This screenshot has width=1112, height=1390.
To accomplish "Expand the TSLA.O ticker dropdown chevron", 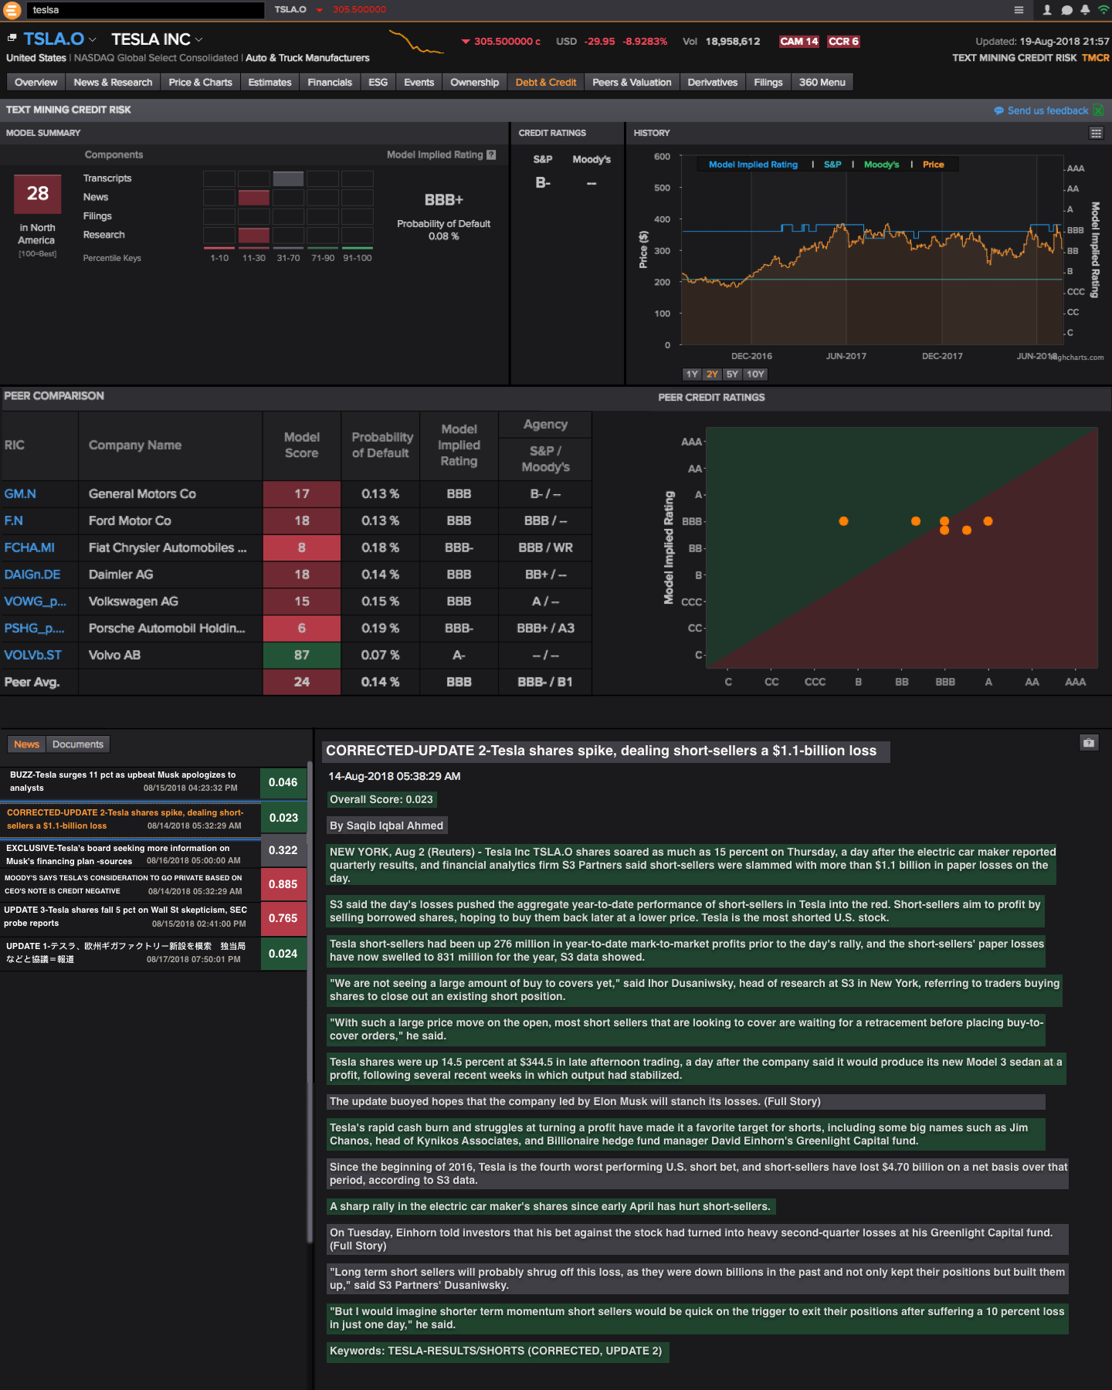I will [x=93, y=39].
